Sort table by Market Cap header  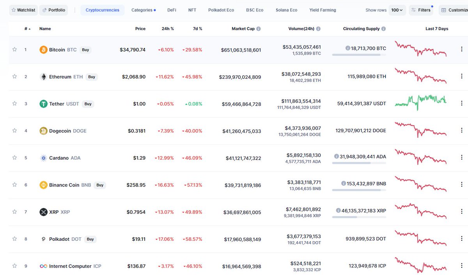[243, 29]
